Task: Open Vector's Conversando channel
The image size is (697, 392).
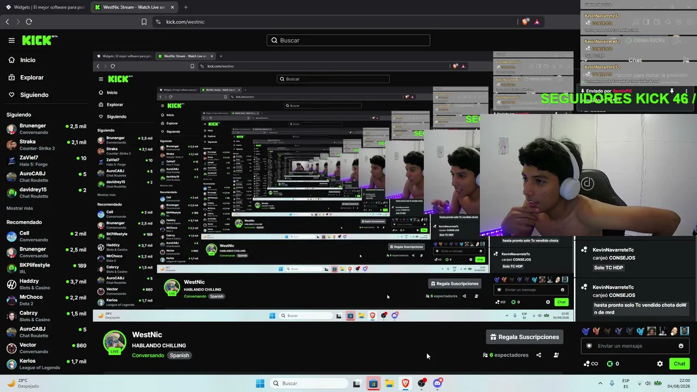Action: [x=46, y=348]
